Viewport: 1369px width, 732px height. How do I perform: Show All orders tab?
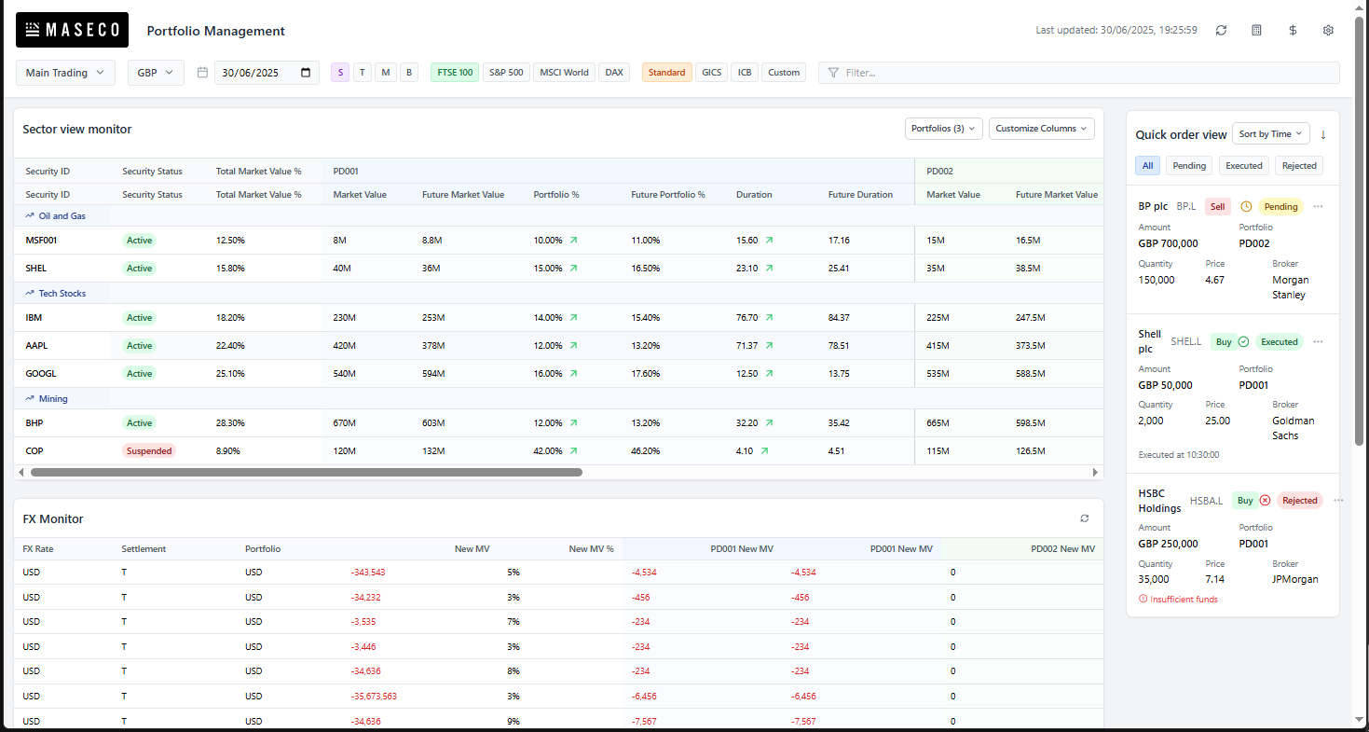click(1147, 165)
